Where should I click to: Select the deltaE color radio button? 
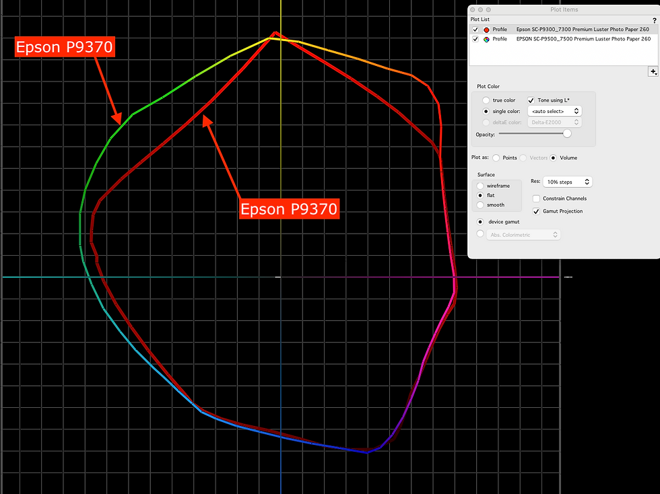(x=486, y=122)
